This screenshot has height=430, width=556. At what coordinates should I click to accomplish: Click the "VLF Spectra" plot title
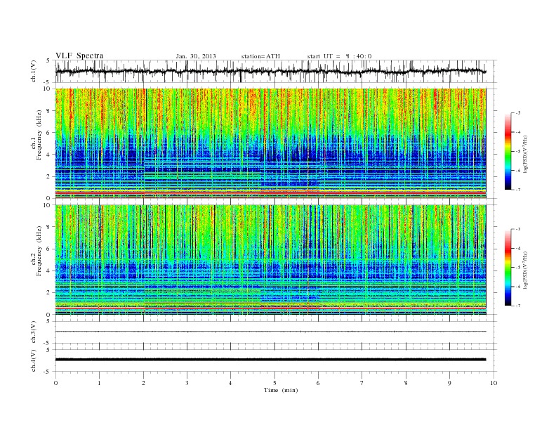pyautogui.click(x=79, y=56)
